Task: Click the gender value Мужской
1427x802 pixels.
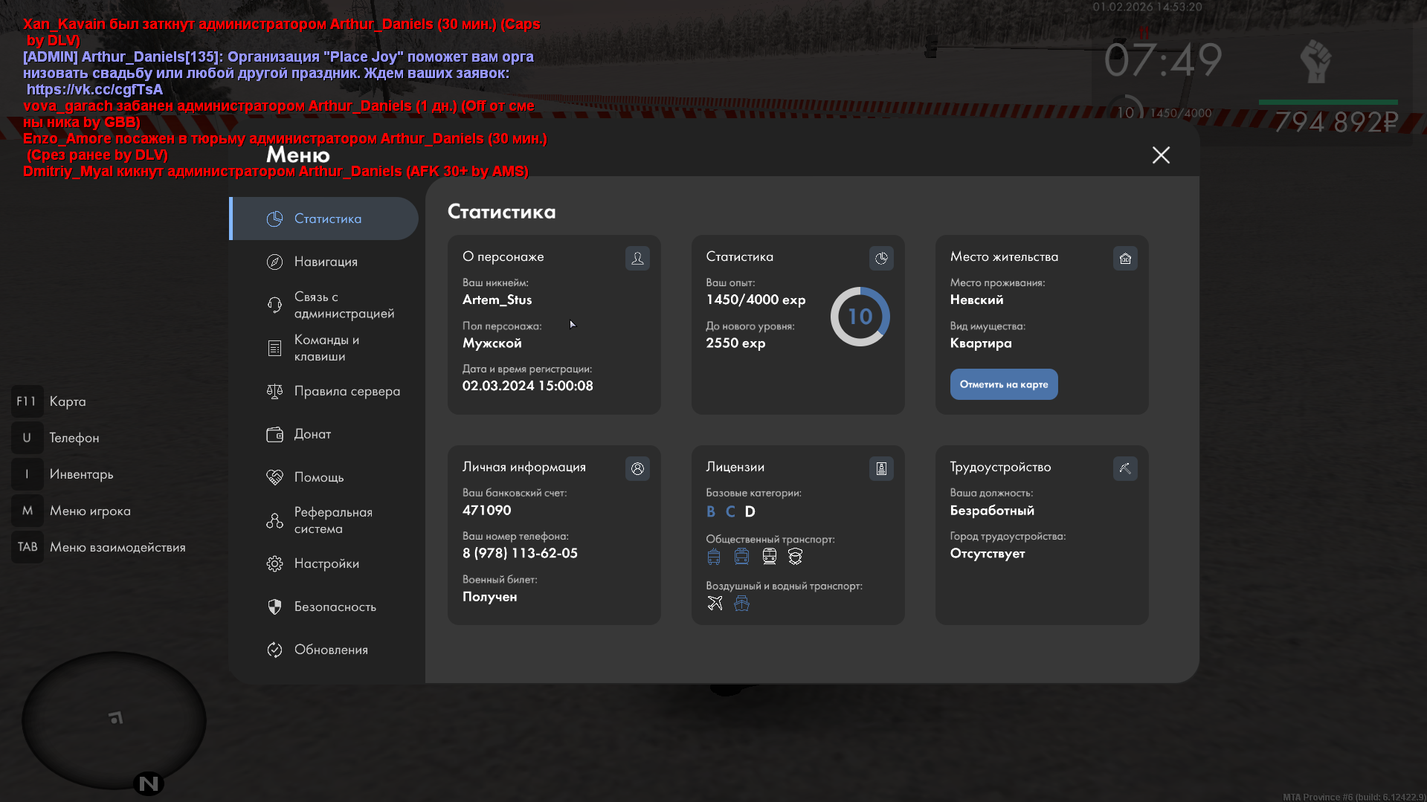Action: pyautogui.click(x=492, y=343)
